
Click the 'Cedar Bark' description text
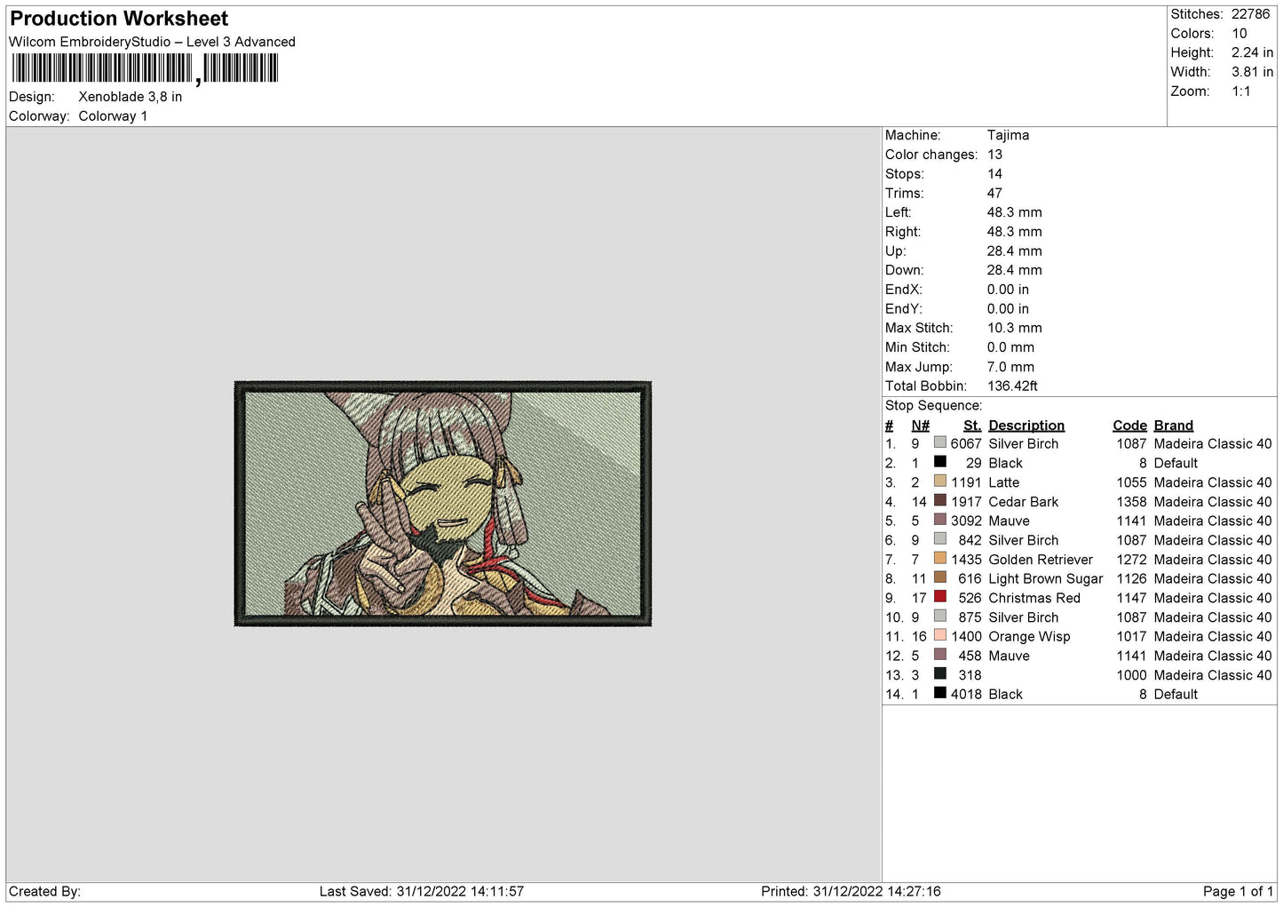click(1023, 502)
